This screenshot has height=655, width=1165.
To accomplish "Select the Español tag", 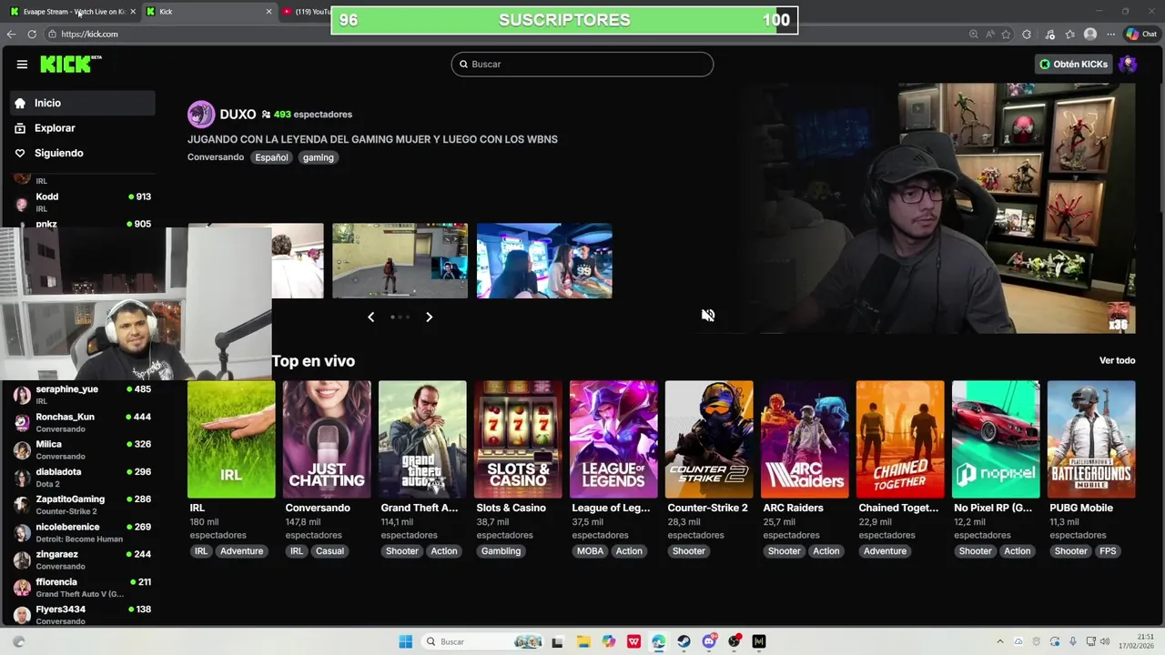I will pyautogui.click(x=271, y=157).
